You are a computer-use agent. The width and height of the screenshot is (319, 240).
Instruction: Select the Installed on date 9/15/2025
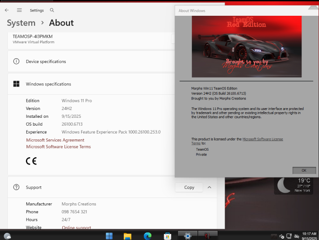coord(71,116)
